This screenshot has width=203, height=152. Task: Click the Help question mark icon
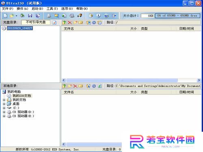pos(106,16)
